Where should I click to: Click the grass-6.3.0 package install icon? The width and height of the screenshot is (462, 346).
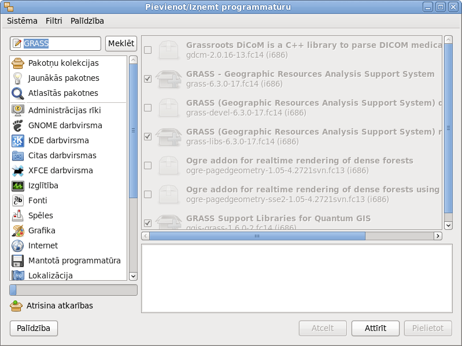(168, 79)
